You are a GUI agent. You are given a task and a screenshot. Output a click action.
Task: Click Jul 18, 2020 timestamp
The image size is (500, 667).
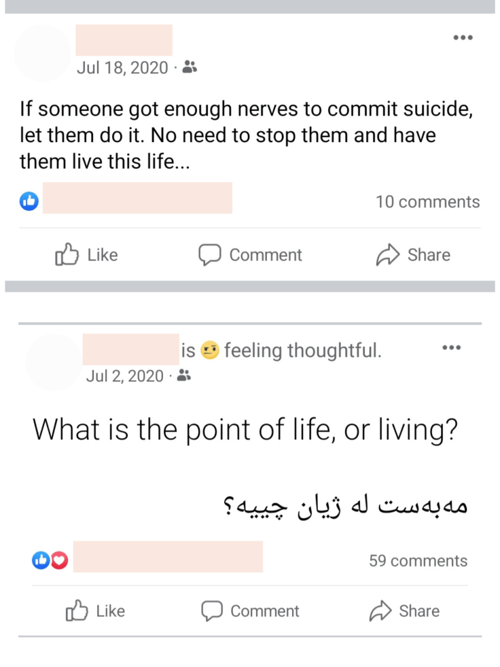click(x=122, y=67)
